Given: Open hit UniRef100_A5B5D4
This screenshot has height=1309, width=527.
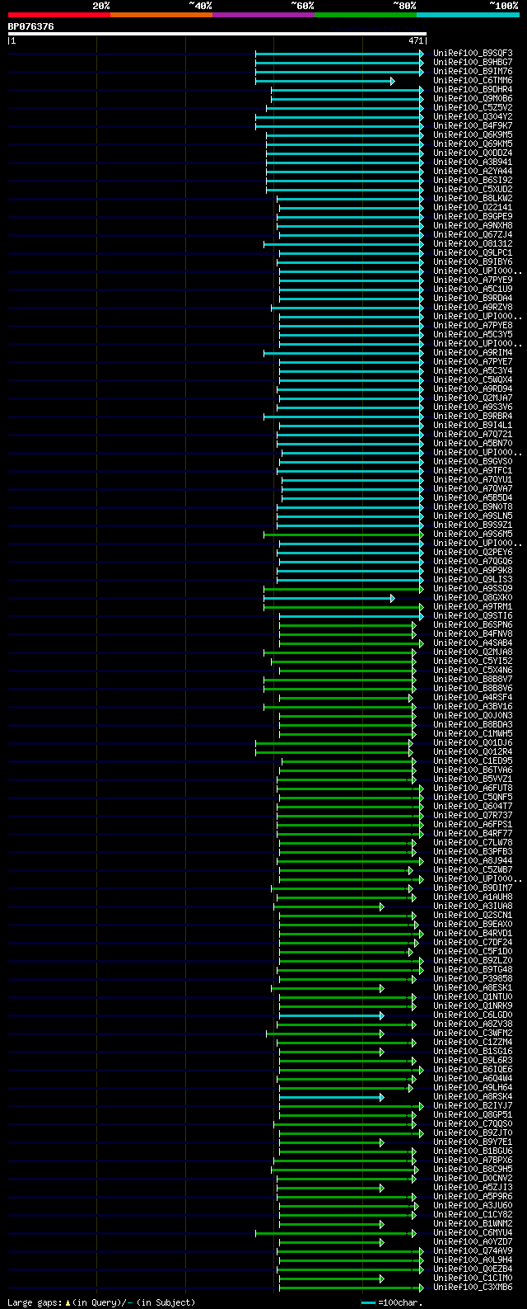Looking at the screenshot, I should 473,498.
